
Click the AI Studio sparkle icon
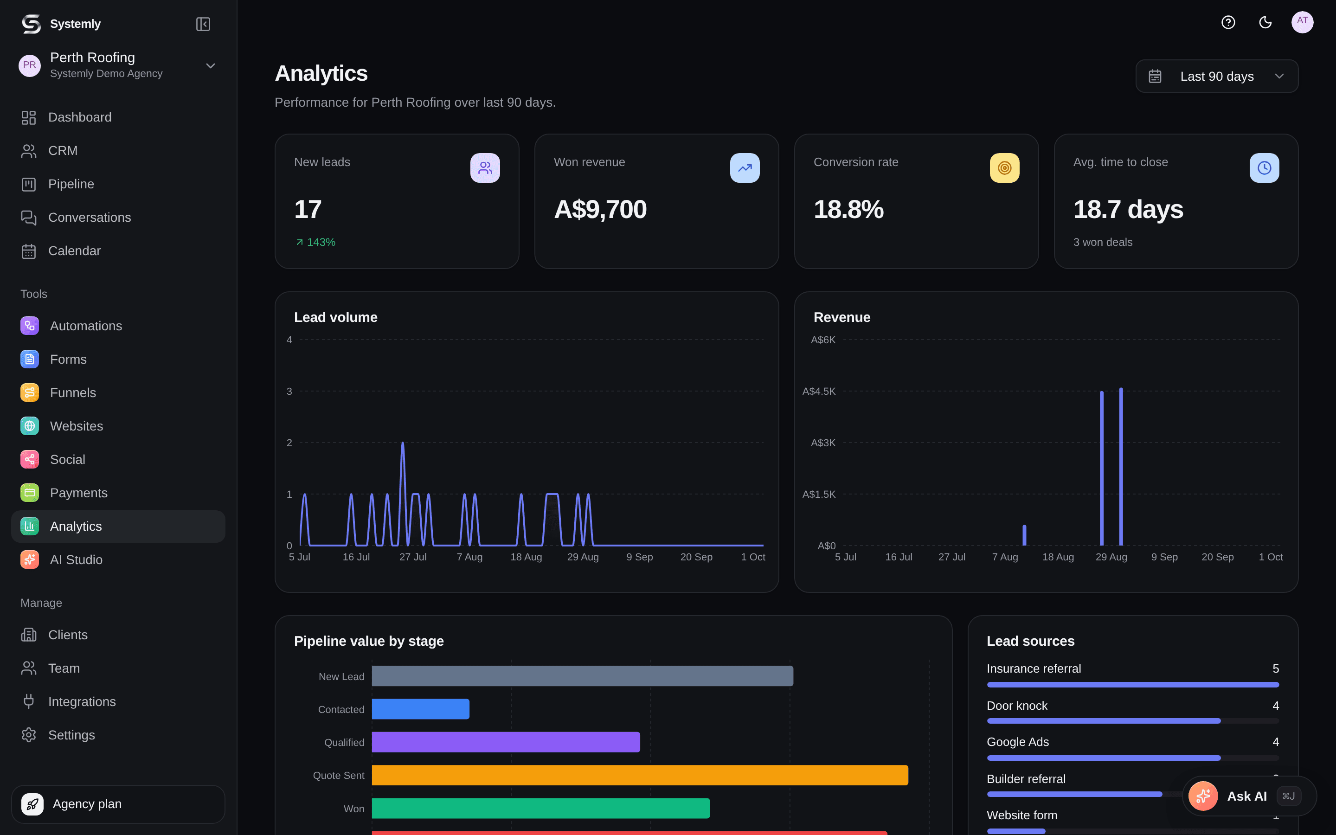click(30, 559)
